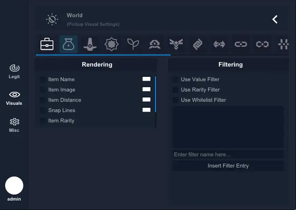296x210 pixels.
Task: Open the Item Image color swatch
Action: (146, 89)
